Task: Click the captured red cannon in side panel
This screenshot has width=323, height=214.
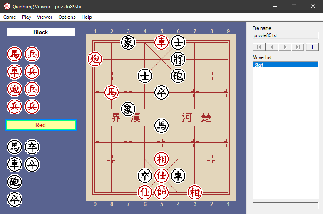Action: (x=15, y=89)
